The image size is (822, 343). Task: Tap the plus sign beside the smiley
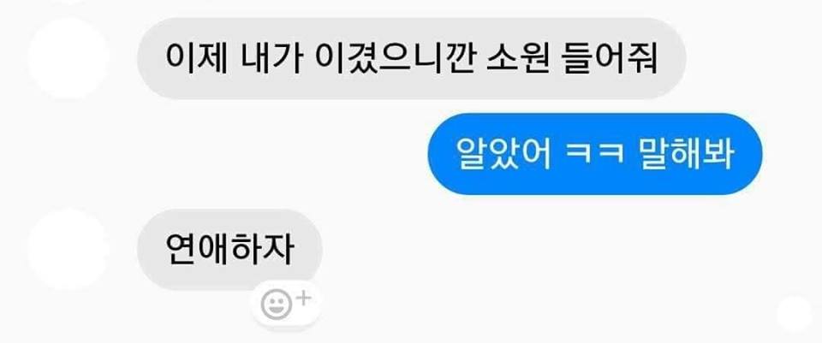[x=304, y=298]
